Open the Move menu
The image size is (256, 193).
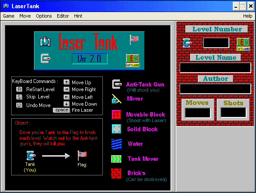(25, 16)
